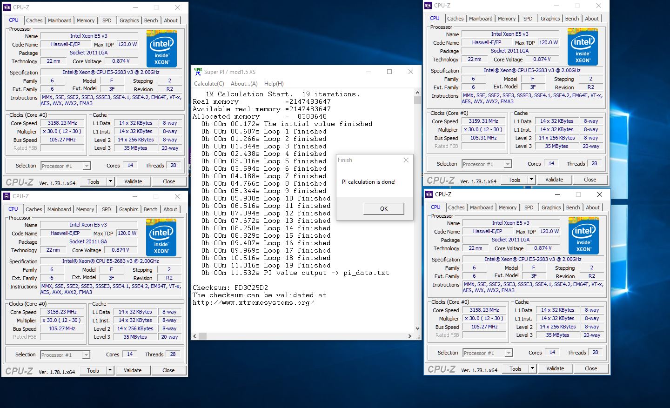Switch to Bench tab in bottom-left CPU-Z
Viewport: 670px width, 408px height.
coord(150,209)
